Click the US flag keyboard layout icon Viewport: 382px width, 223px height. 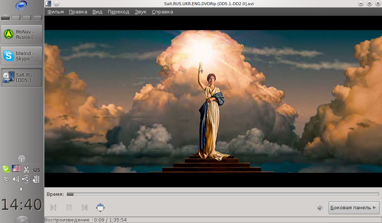16,169
